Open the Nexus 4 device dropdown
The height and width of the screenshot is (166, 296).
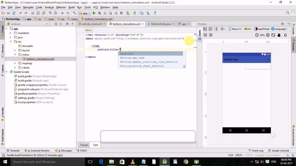pyautogui.click(x=235, y=29)
